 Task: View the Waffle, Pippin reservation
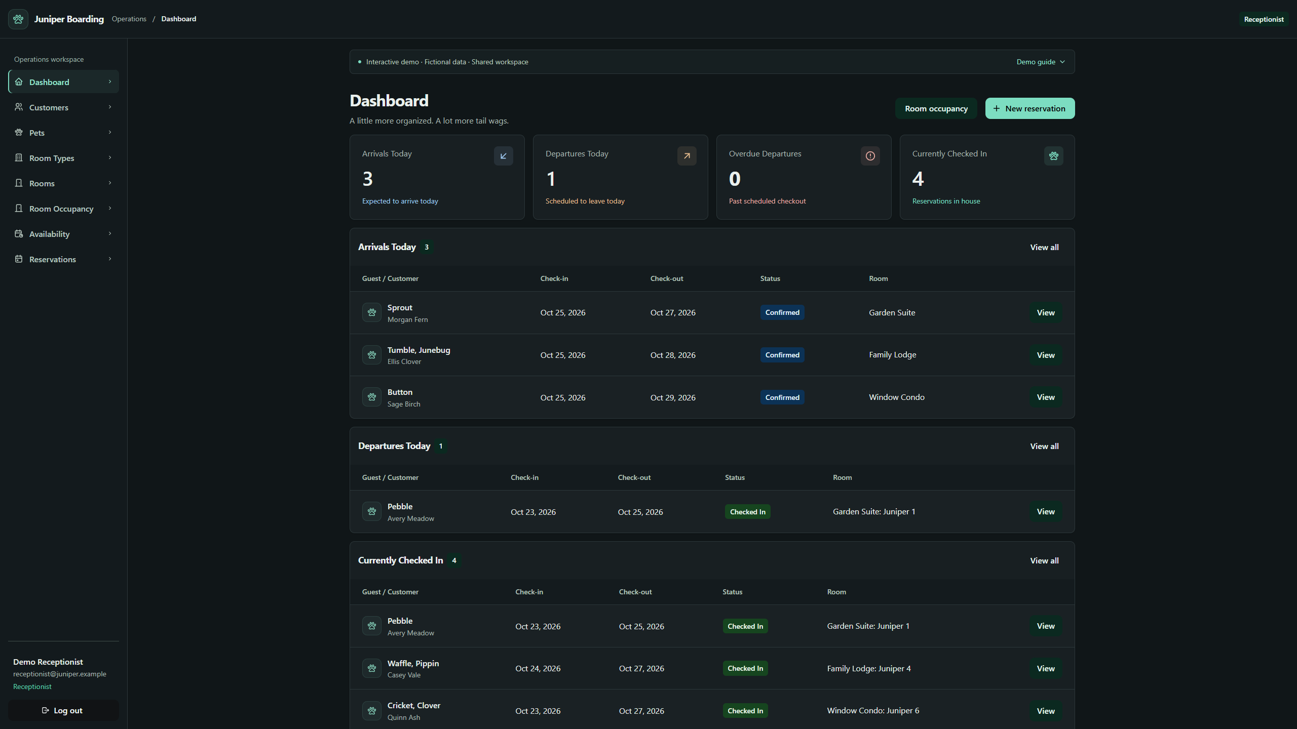click(x=1045, y=668)
